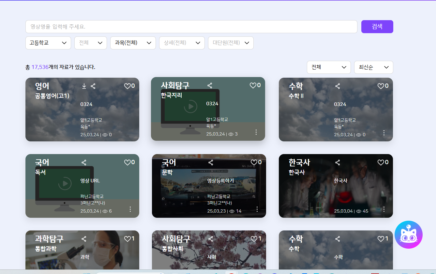The width and height of the screenshot is (436, 274).
Task: Click the cat chatbot assistant icon
Action: click(408, 235)
